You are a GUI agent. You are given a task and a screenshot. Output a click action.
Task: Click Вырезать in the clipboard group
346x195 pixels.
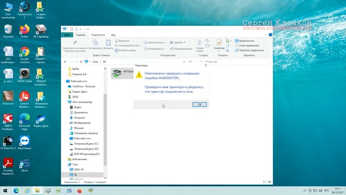click(122, 41)
